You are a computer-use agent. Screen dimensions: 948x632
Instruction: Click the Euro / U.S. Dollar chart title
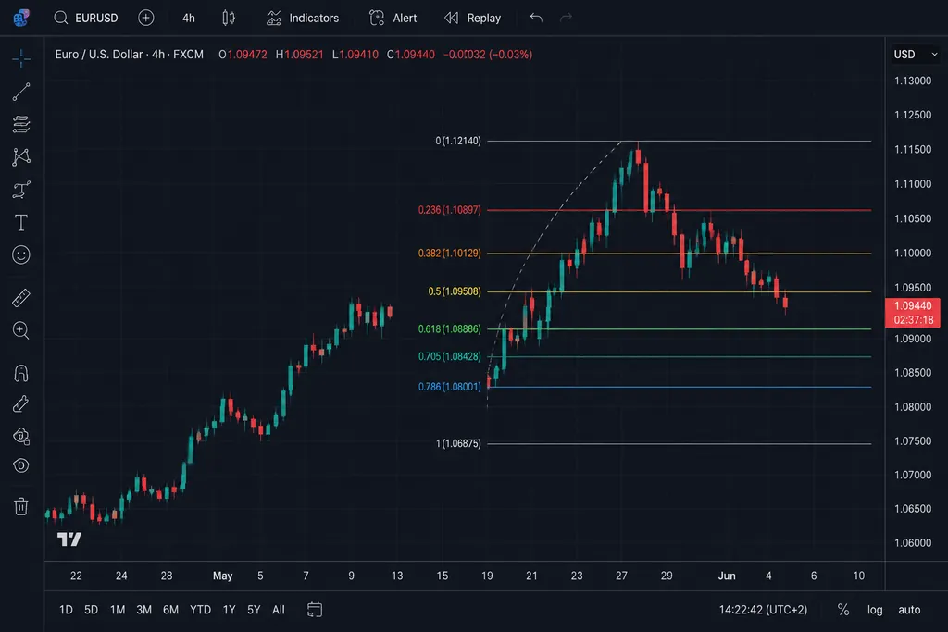[x=130, y=55]
